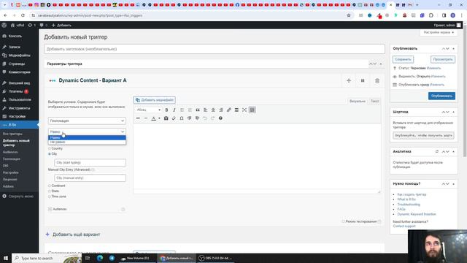Open Плагины in admin sidebar

(x=15, y=91)
